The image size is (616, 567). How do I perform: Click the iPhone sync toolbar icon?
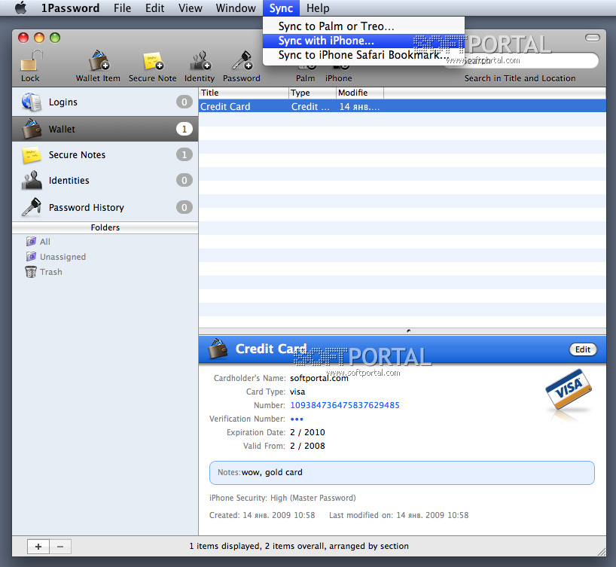tap(338, 74)
